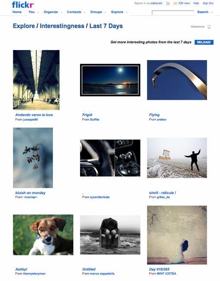Visit photographer MINT ICETEA's profile link
220x281 pixels.
pos(167,274)
